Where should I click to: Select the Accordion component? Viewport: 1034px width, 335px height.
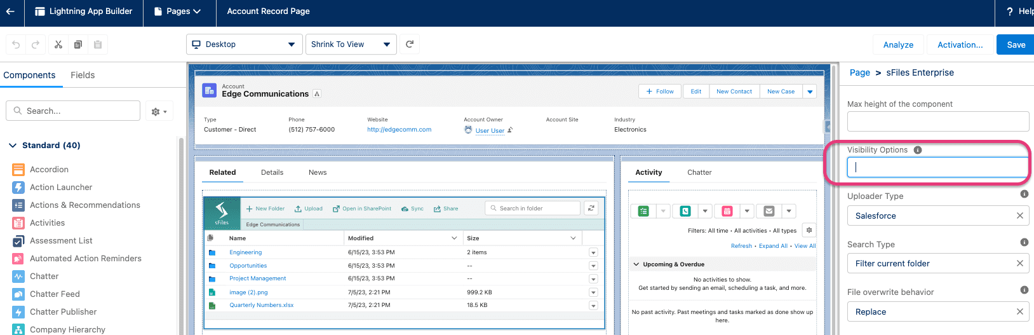click(49, 170)
